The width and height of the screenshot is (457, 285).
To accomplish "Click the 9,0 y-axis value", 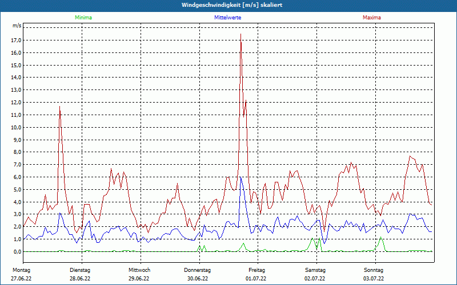I will (x=18, y=140).
